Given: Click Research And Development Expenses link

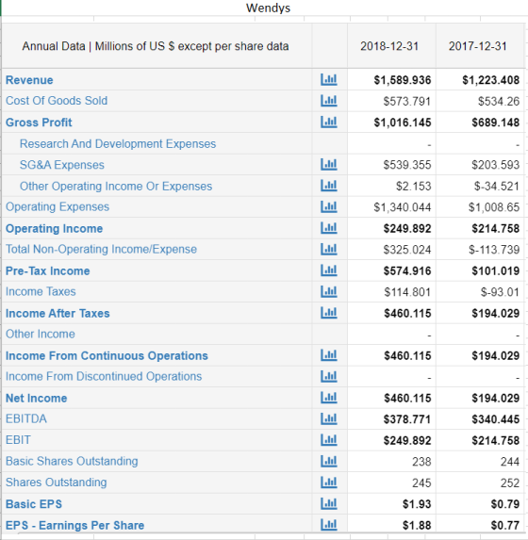Looking at the screenshot, I should [x=118, y=143].
